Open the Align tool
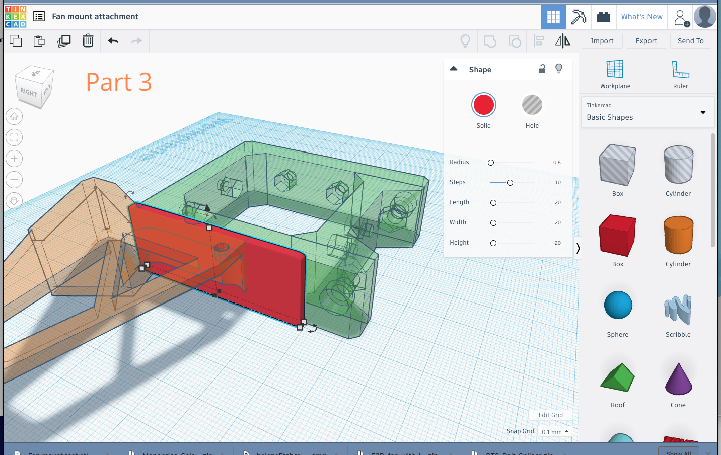This screenshot has height=455, width=721. pyautogui.click(x=539, y=41)
